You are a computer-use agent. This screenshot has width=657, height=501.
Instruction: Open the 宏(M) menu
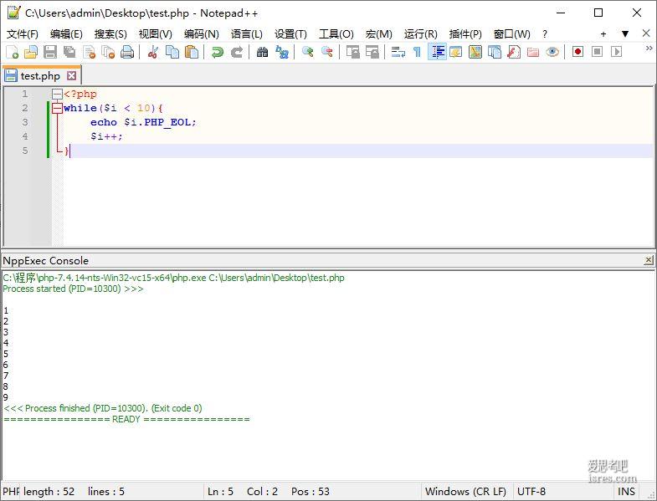coord(379,34)
